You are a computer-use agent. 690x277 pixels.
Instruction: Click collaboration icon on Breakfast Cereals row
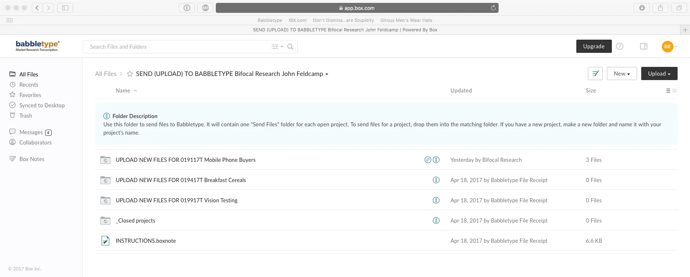(x=436, y=180)
